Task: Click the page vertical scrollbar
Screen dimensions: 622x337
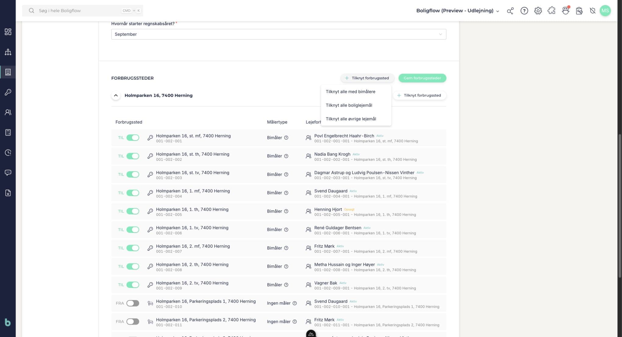Action: tap(620, 206)
